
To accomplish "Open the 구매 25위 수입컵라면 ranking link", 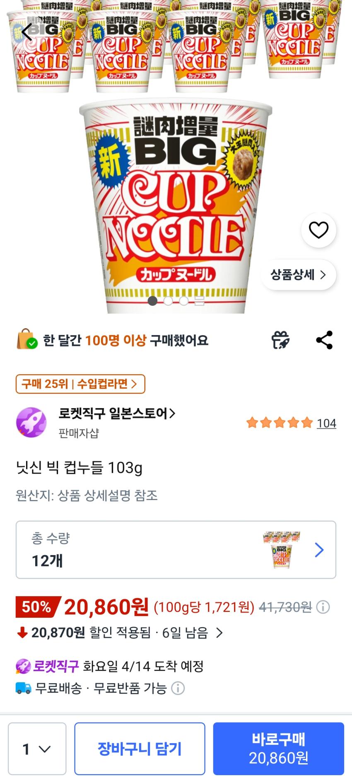I will tap(80, 384).
